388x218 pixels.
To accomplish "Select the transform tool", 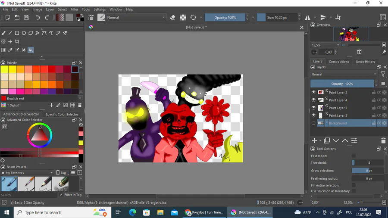I will pos(3,41).
